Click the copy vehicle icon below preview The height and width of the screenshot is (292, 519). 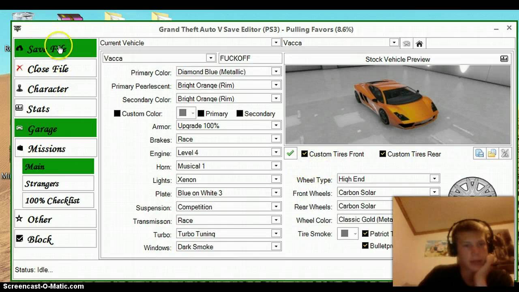(480, 154)
